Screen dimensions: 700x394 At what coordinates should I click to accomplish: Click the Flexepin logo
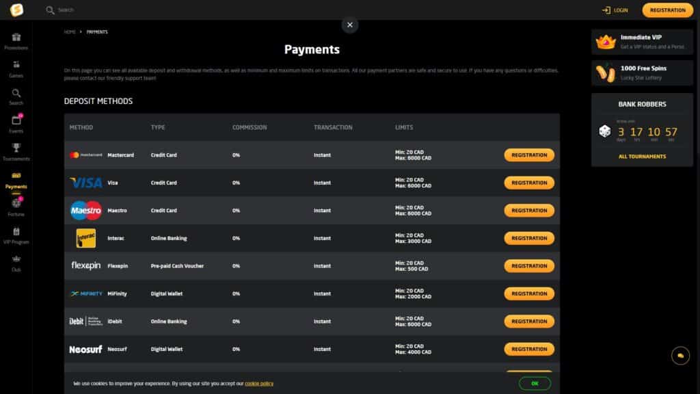[86, 266]
